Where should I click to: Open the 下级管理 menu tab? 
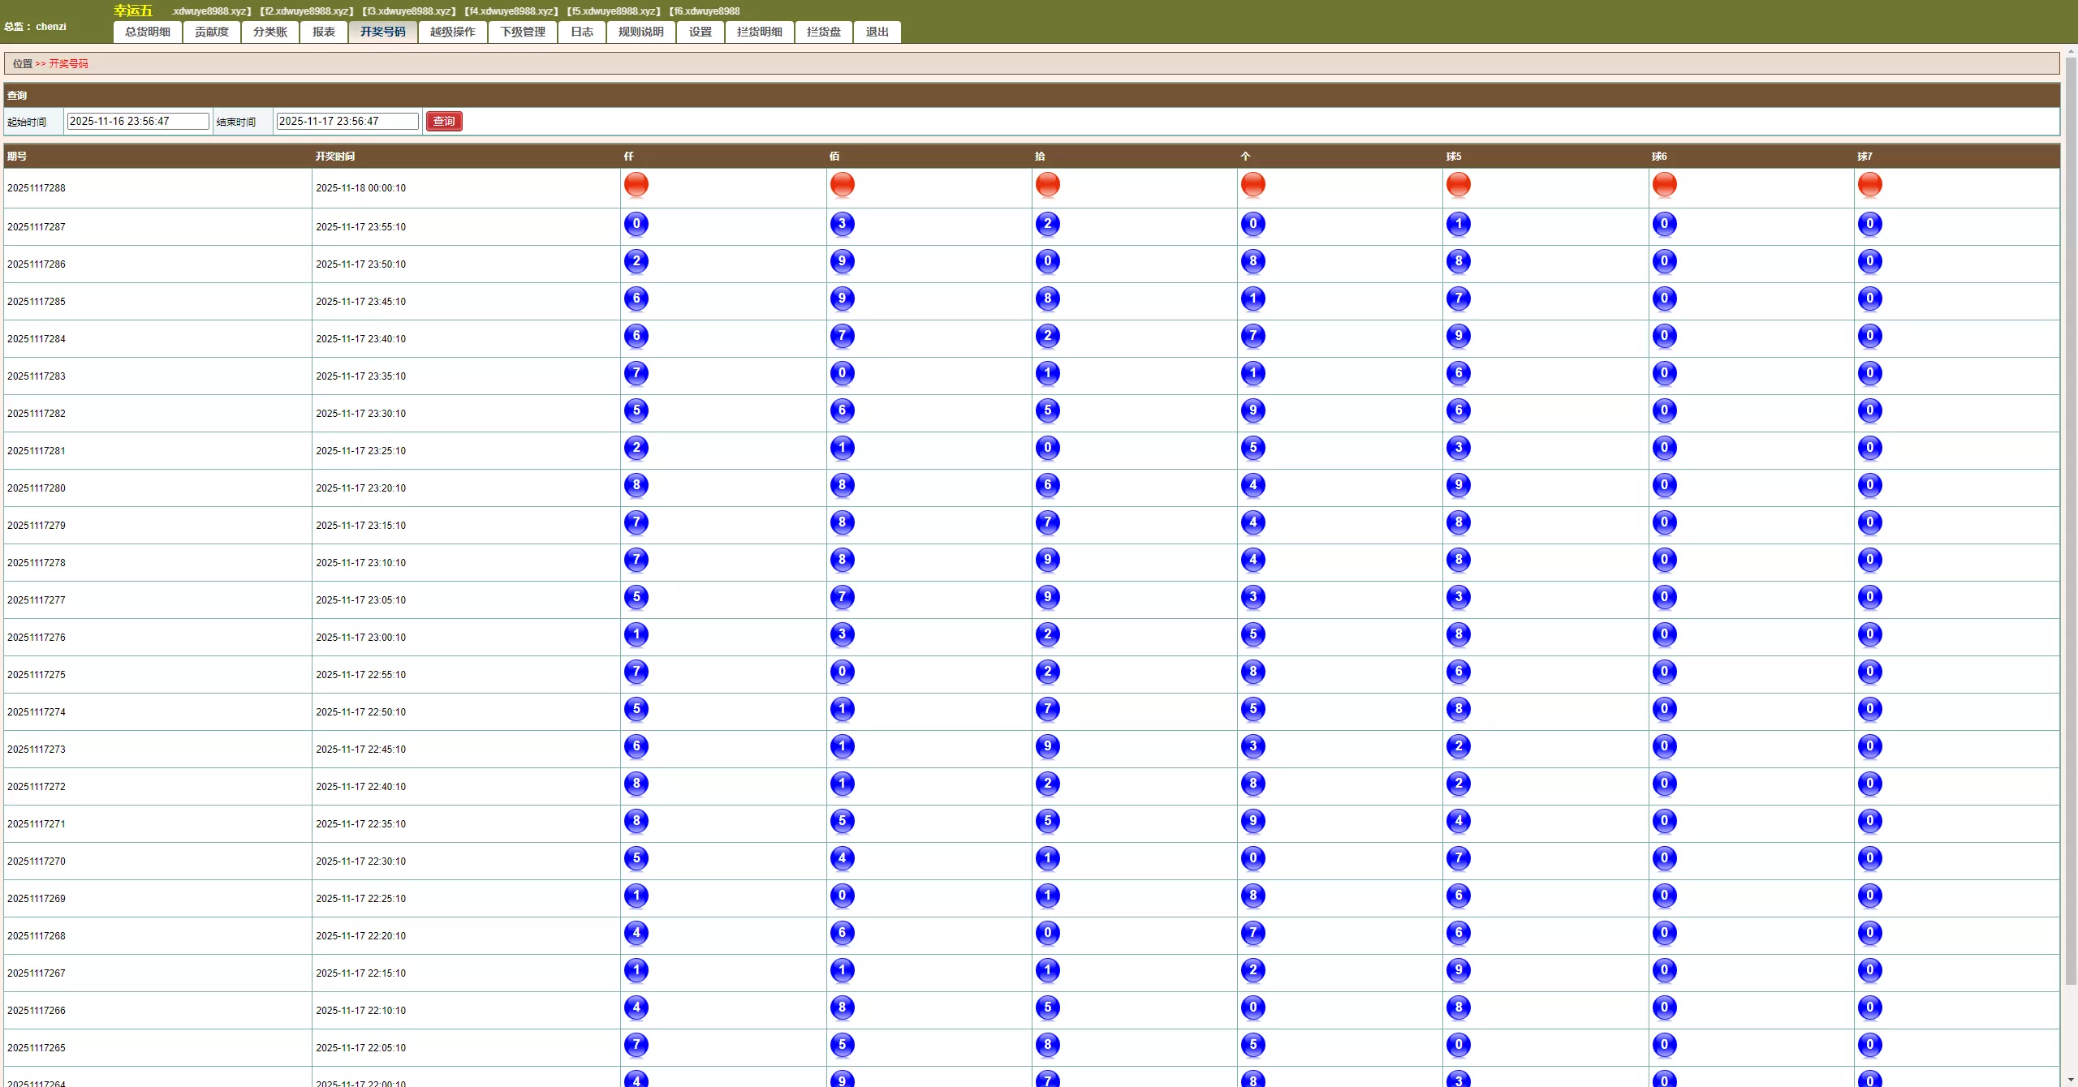coord(522,32)
